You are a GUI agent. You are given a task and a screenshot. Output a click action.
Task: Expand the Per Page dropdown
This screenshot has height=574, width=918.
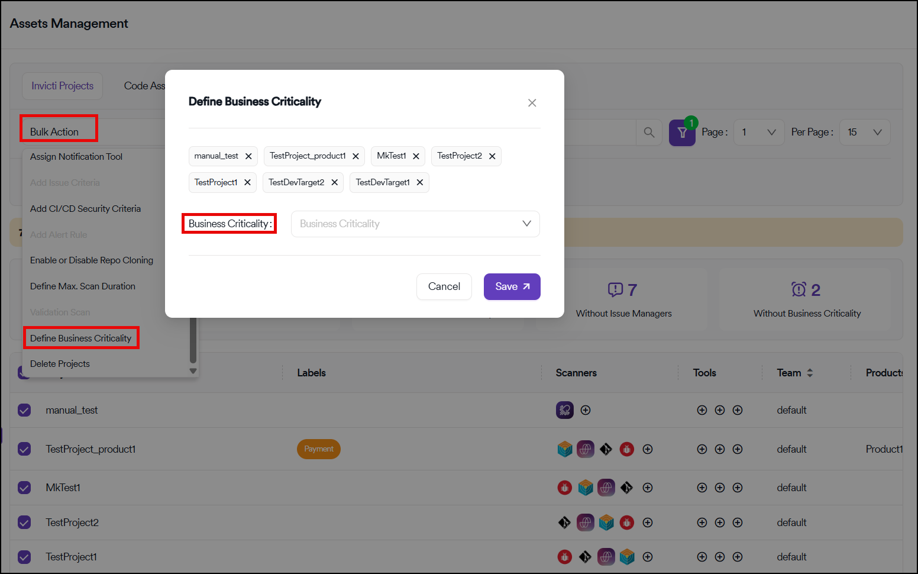coord(864,133)
